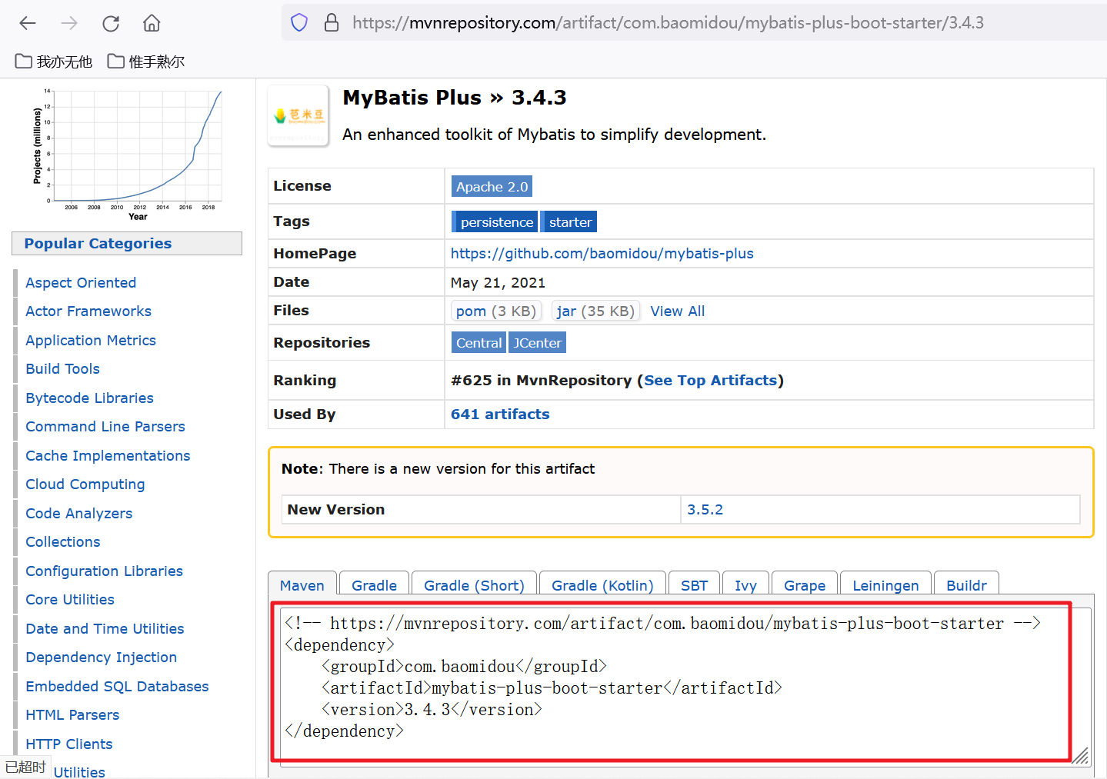Open Date and Time Utilities category
This screenshot has width=1107, height=779.
[105, 628]
